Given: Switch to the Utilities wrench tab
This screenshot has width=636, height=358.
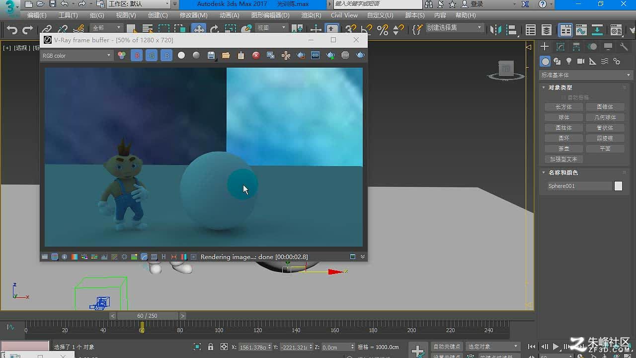Looking at the screenshot, I should tap(624, 47).
